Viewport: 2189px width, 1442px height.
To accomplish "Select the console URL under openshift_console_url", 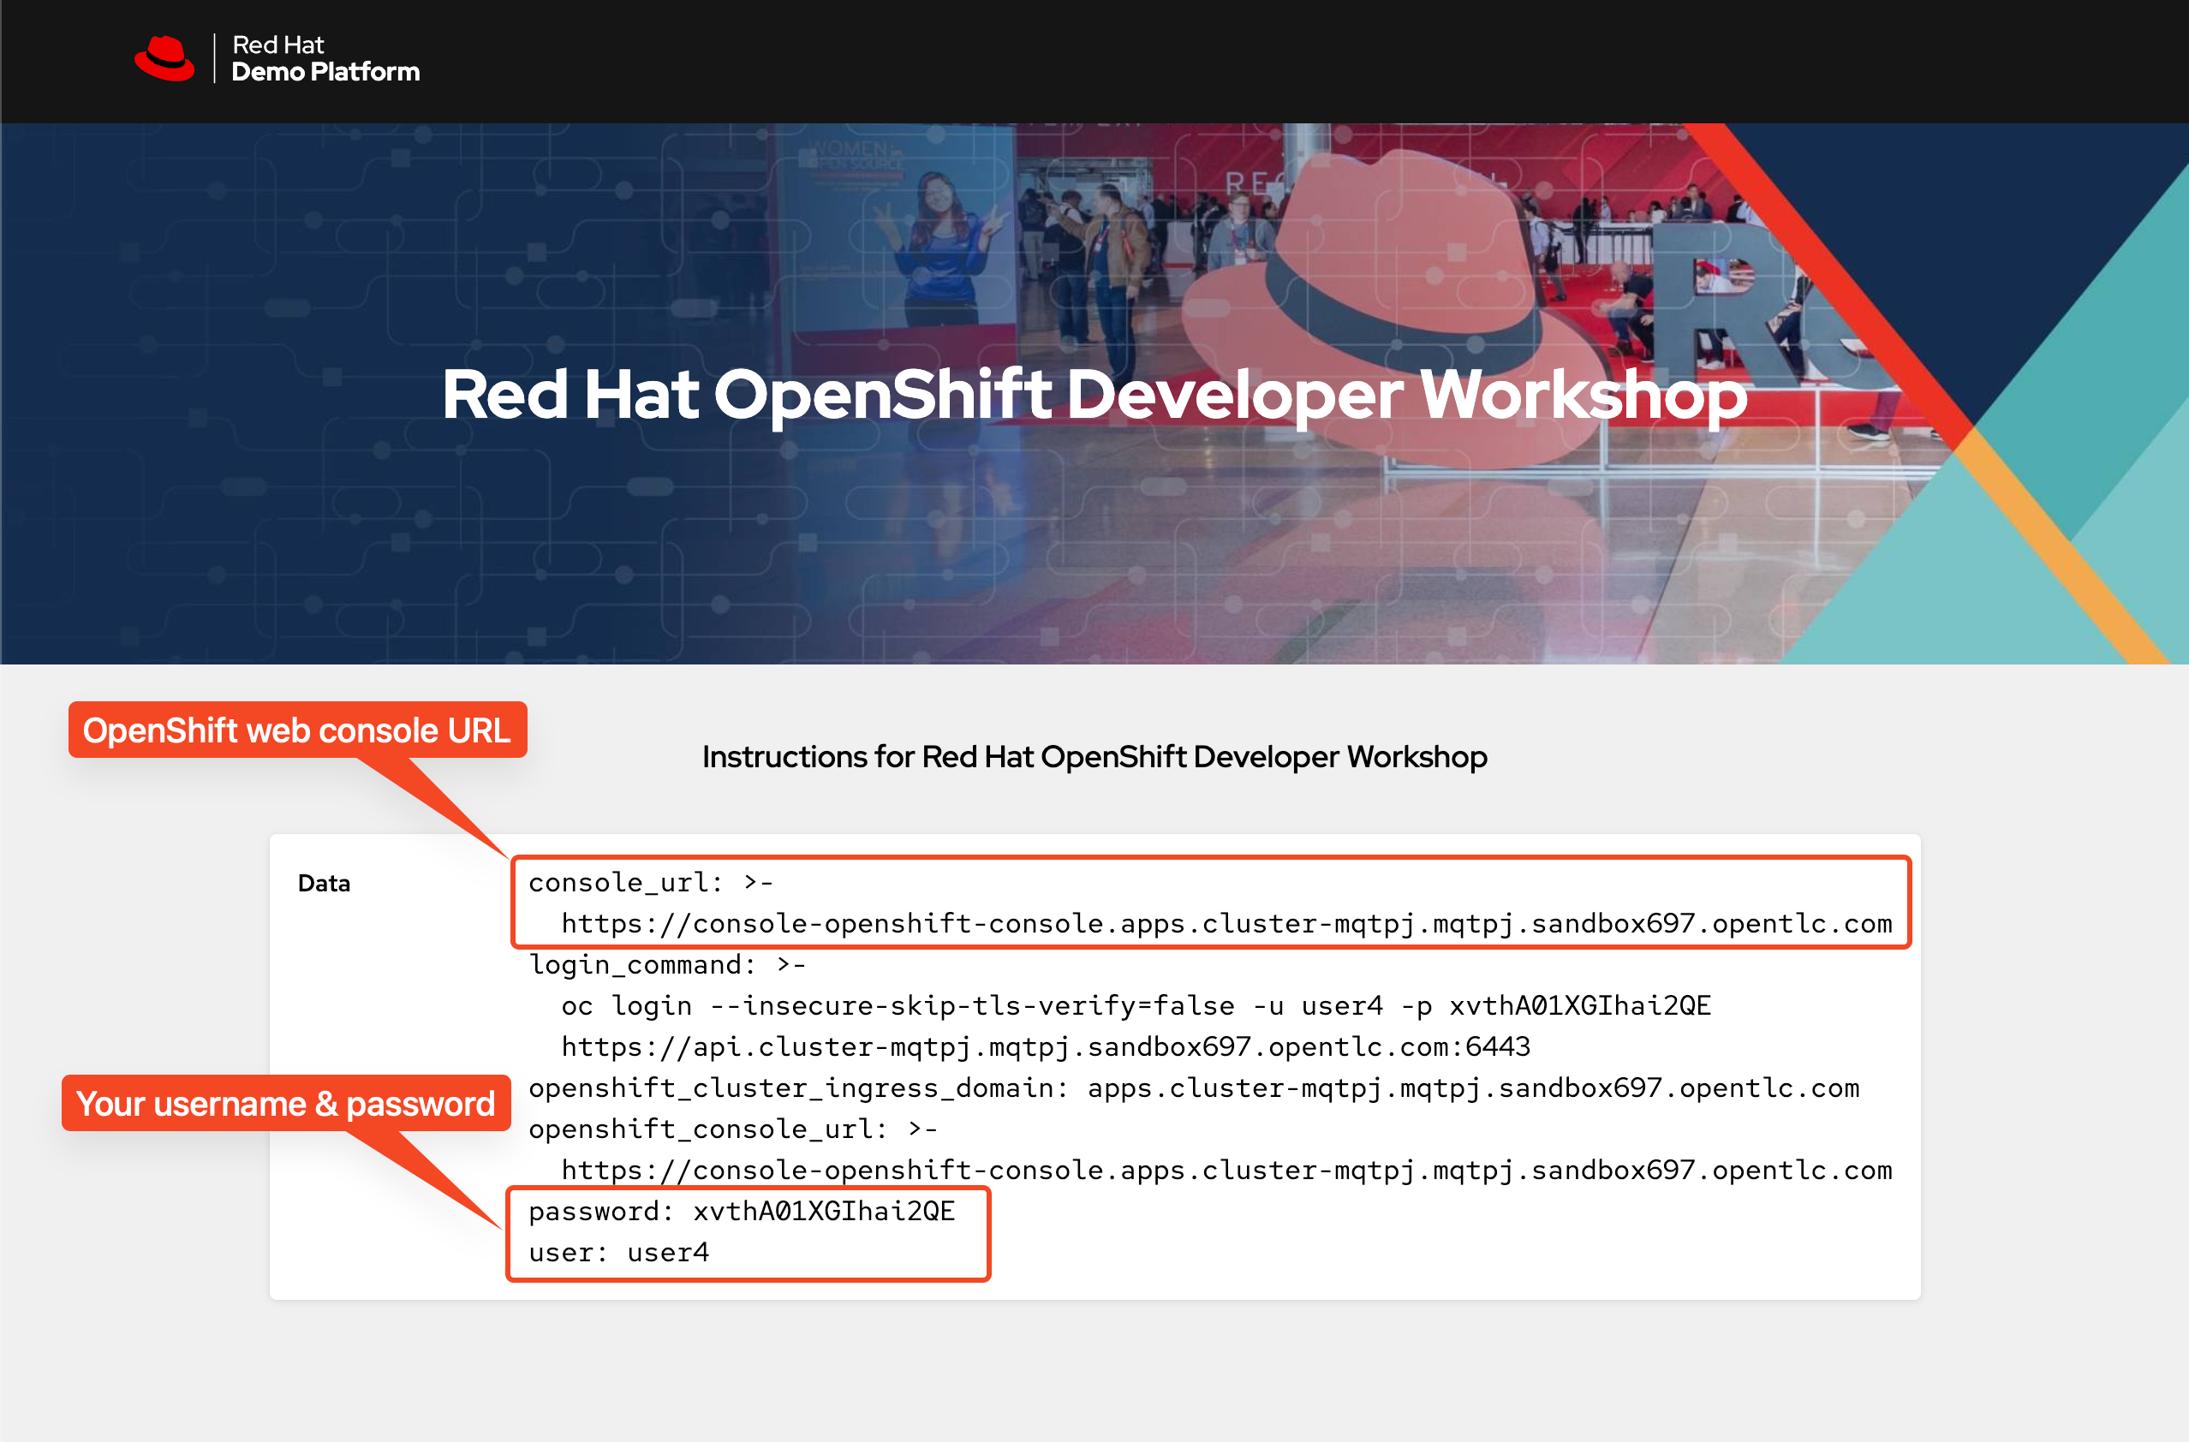I will coord(1227,1170).
